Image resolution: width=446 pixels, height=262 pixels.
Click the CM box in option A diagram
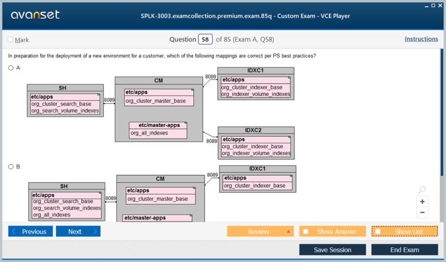(x=158, y=109)
